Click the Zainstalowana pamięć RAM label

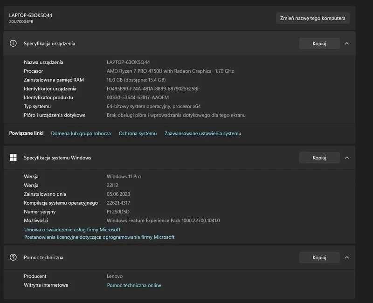click(54, 80)
